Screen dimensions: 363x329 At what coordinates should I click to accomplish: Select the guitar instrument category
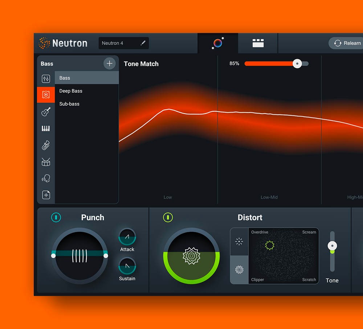[46, 112]
